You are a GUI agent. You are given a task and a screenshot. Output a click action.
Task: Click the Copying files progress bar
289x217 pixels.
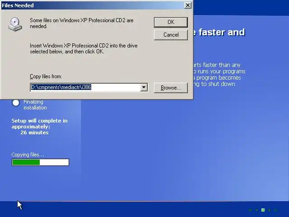click(40, 162)
